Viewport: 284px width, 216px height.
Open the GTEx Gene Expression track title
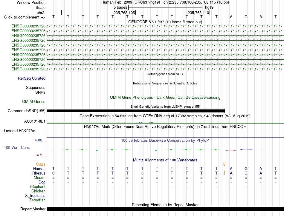tap(165, 116)
